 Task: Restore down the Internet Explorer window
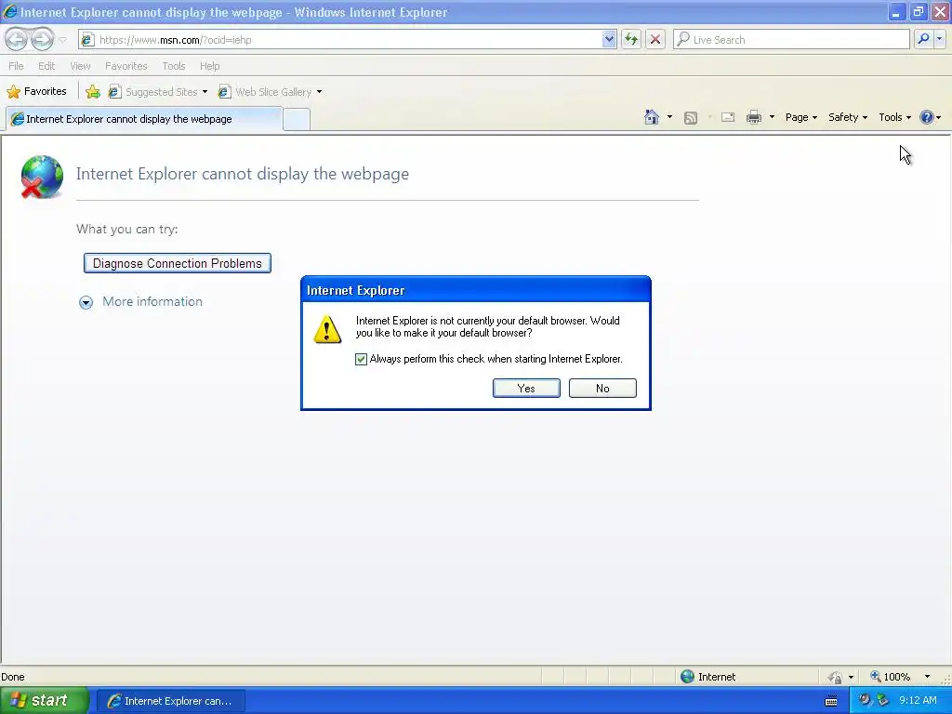click(918, 12)
